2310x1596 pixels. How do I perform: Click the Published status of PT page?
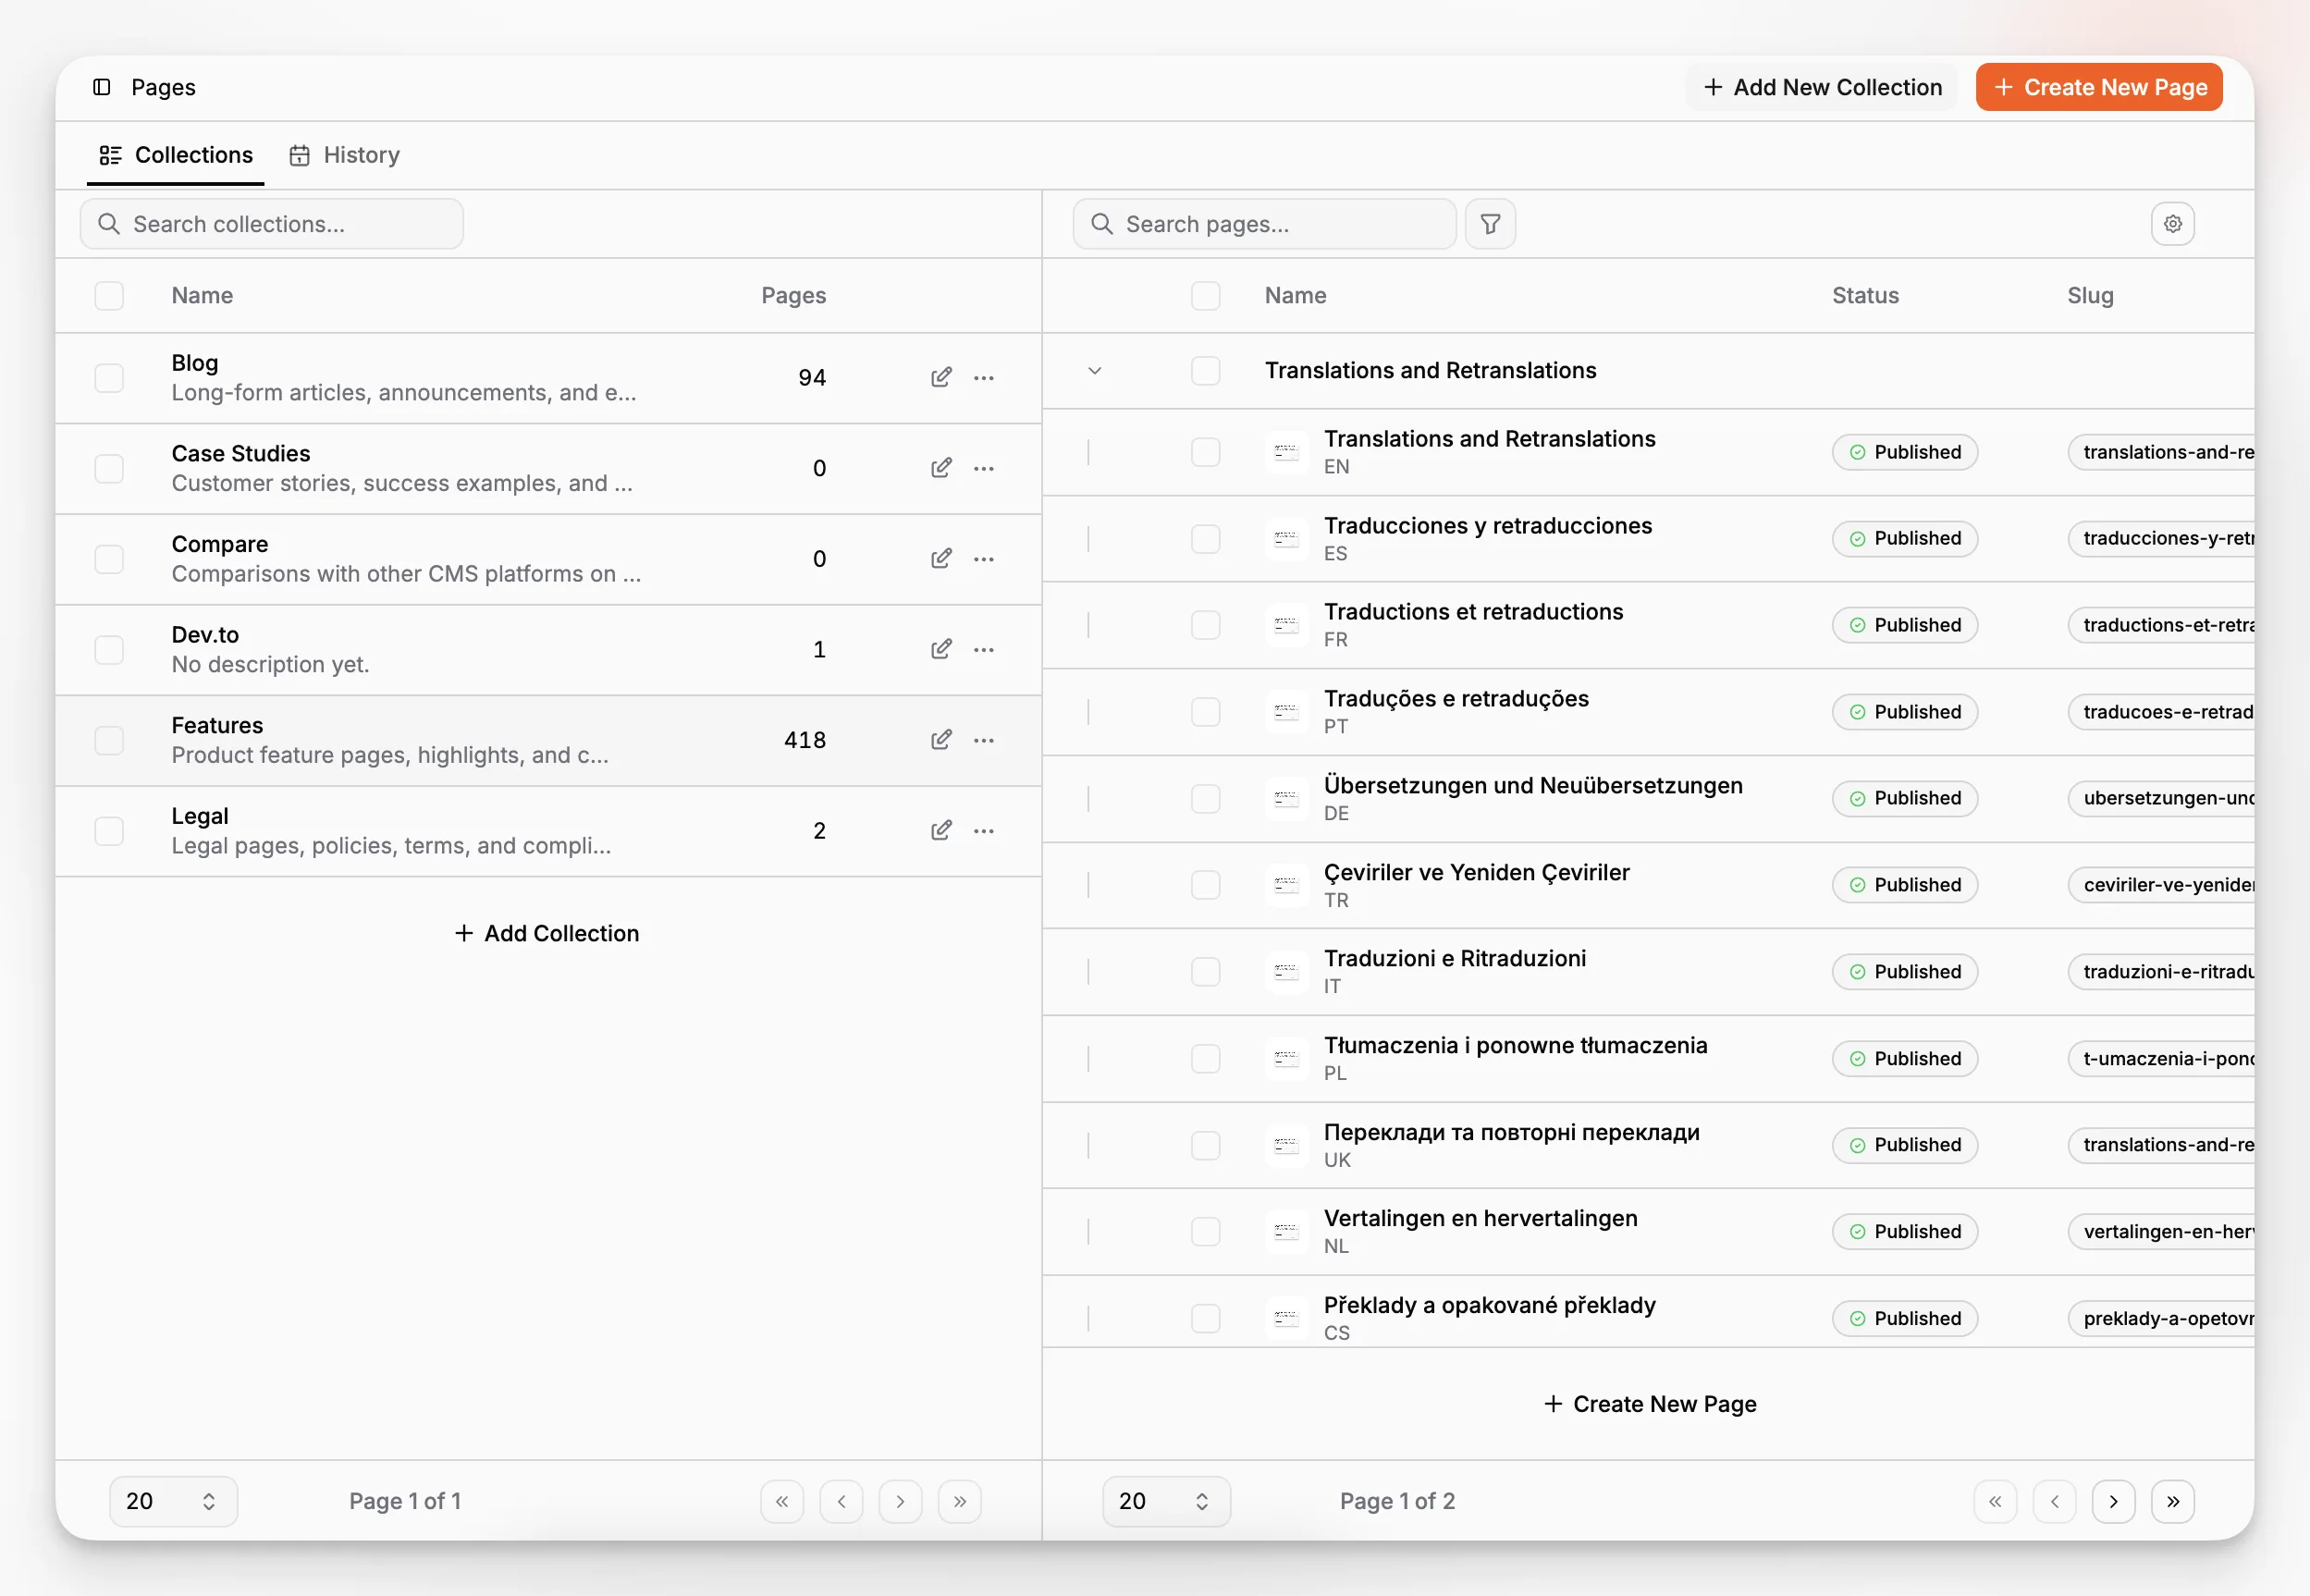[x=1904, y=712]
